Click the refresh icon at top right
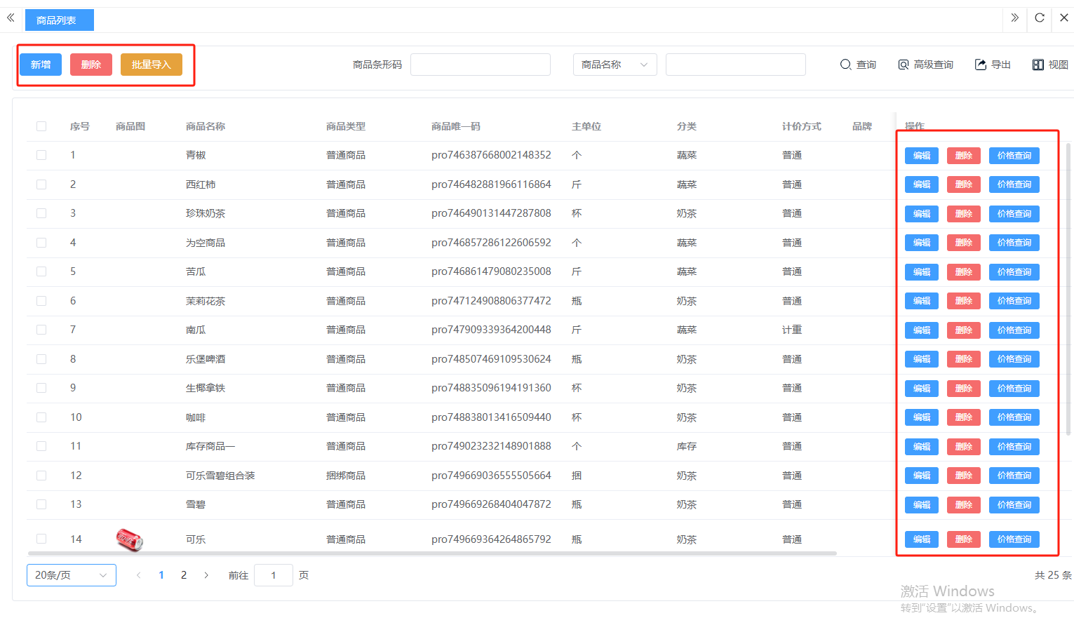Viewport: 1074px width, 639px height. (1040, 18)
